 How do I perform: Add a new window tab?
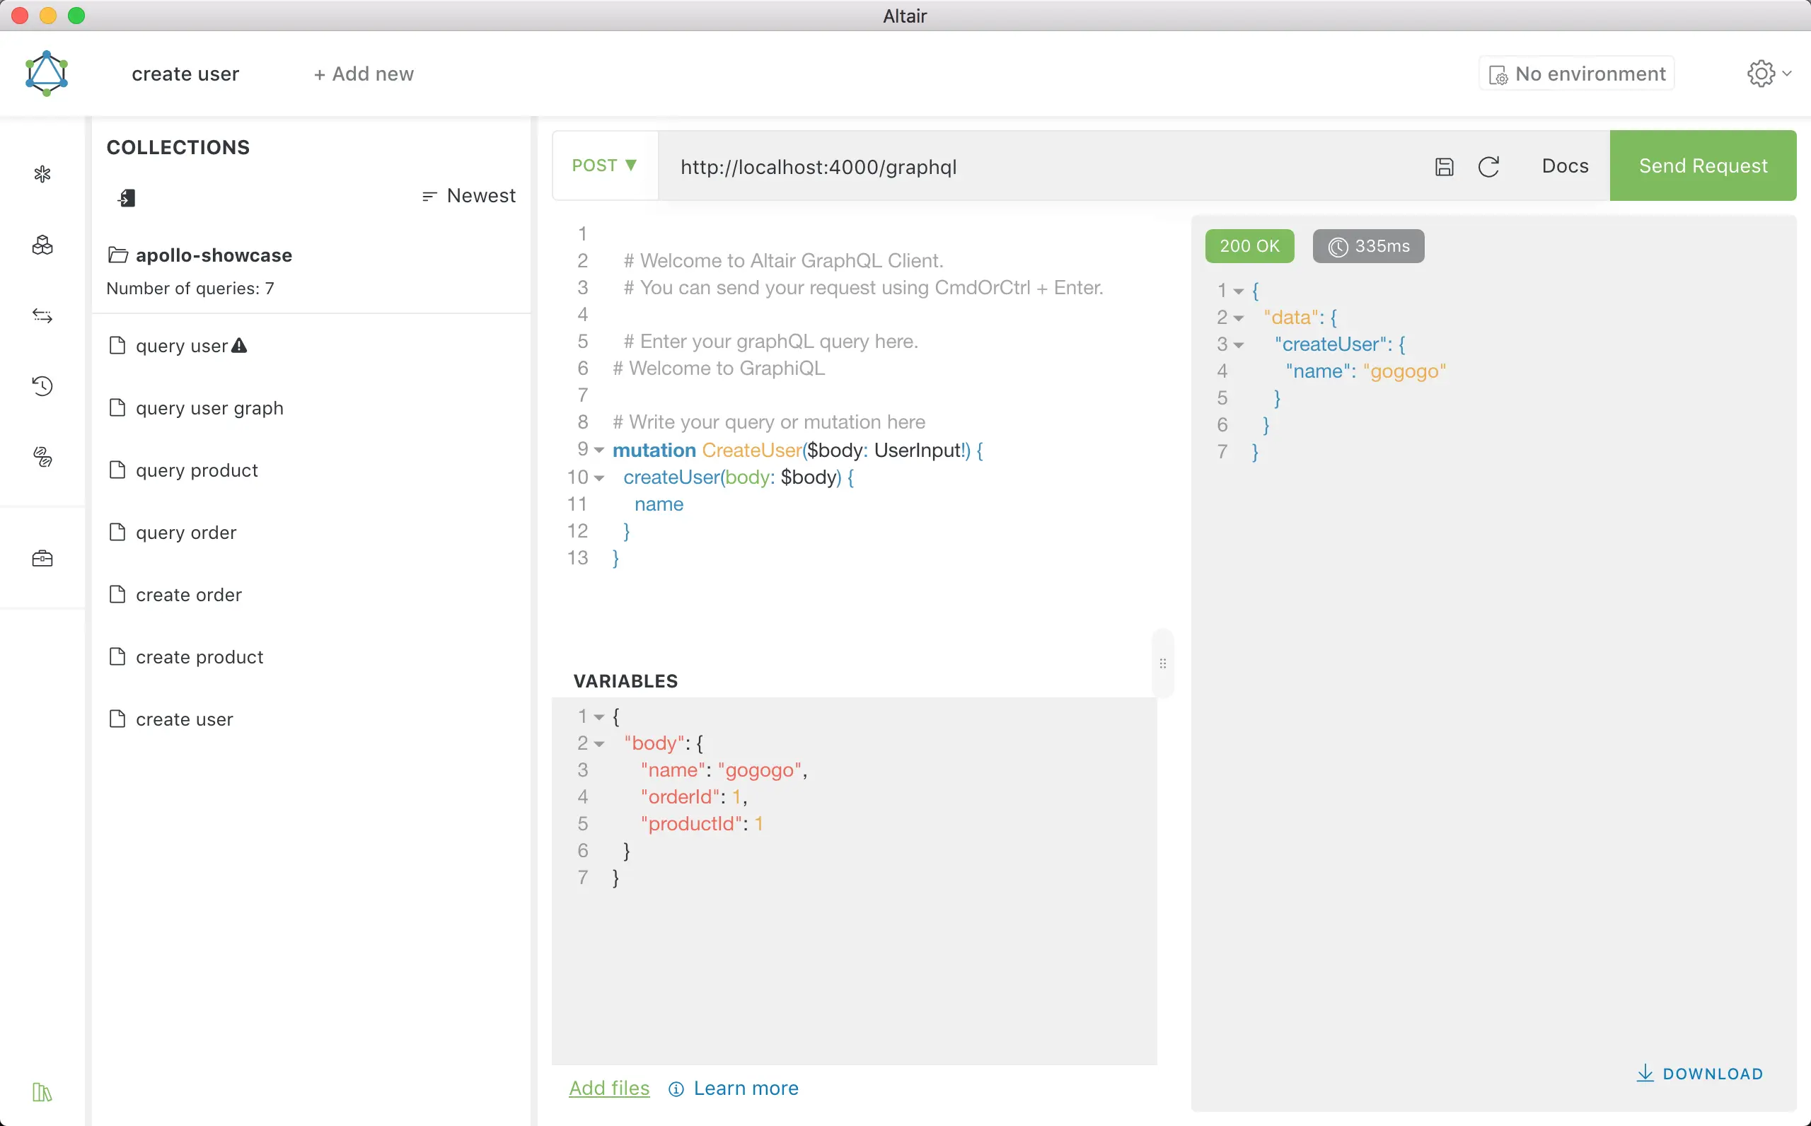point(364,74)
